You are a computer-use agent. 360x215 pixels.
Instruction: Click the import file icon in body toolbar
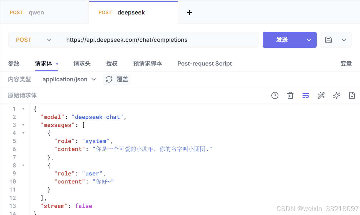tap(352, 95)
